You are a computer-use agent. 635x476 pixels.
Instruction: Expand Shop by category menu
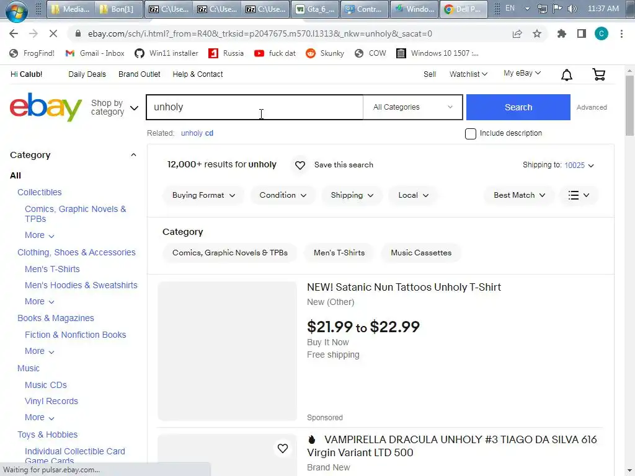[115, 107]
